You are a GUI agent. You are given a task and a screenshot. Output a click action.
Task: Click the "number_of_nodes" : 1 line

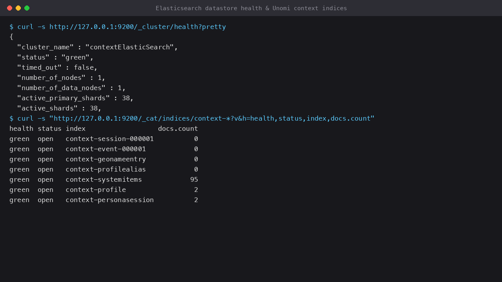(62, 78)
